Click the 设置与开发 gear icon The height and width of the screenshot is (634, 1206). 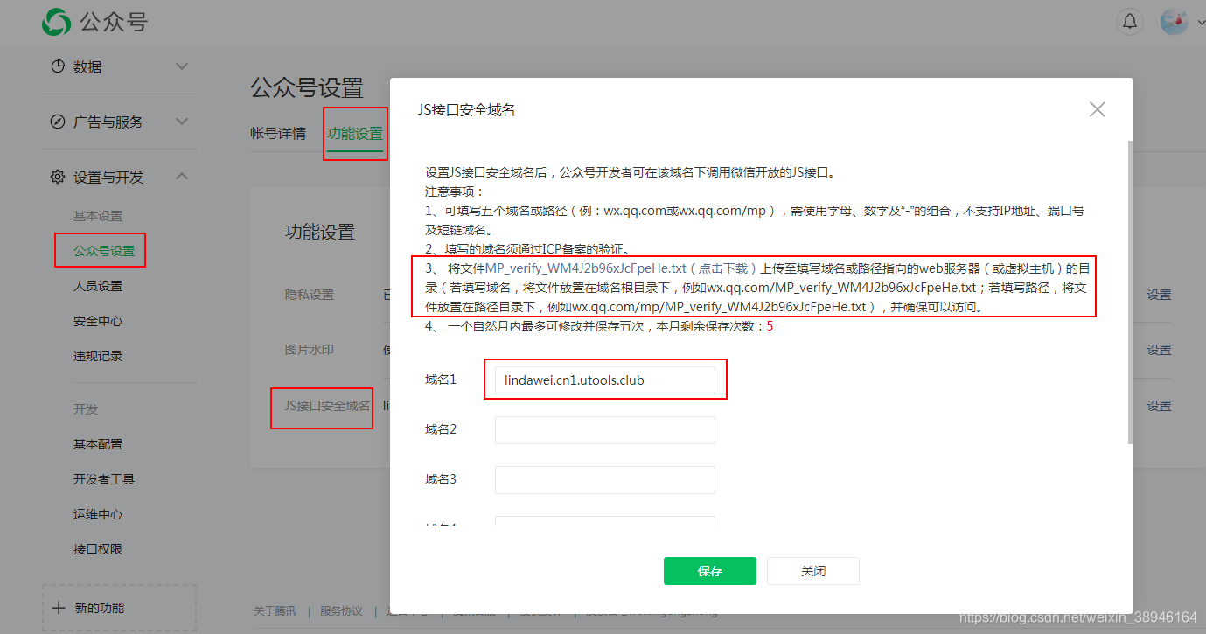click(x=58, y=177)
